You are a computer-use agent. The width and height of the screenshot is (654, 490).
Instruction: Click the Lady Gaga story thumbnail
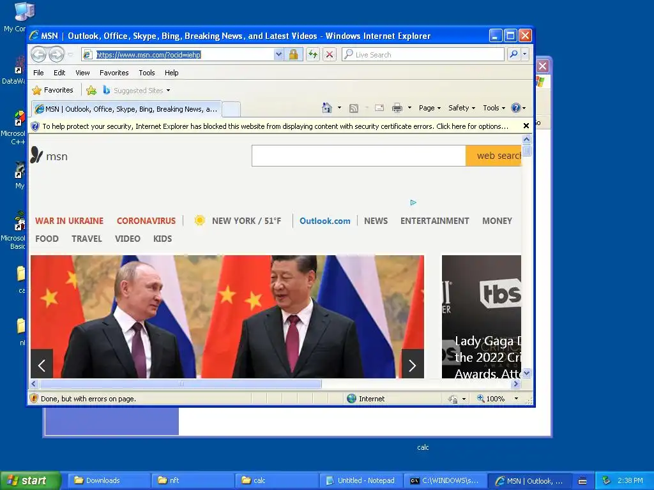tap(482, 316)
